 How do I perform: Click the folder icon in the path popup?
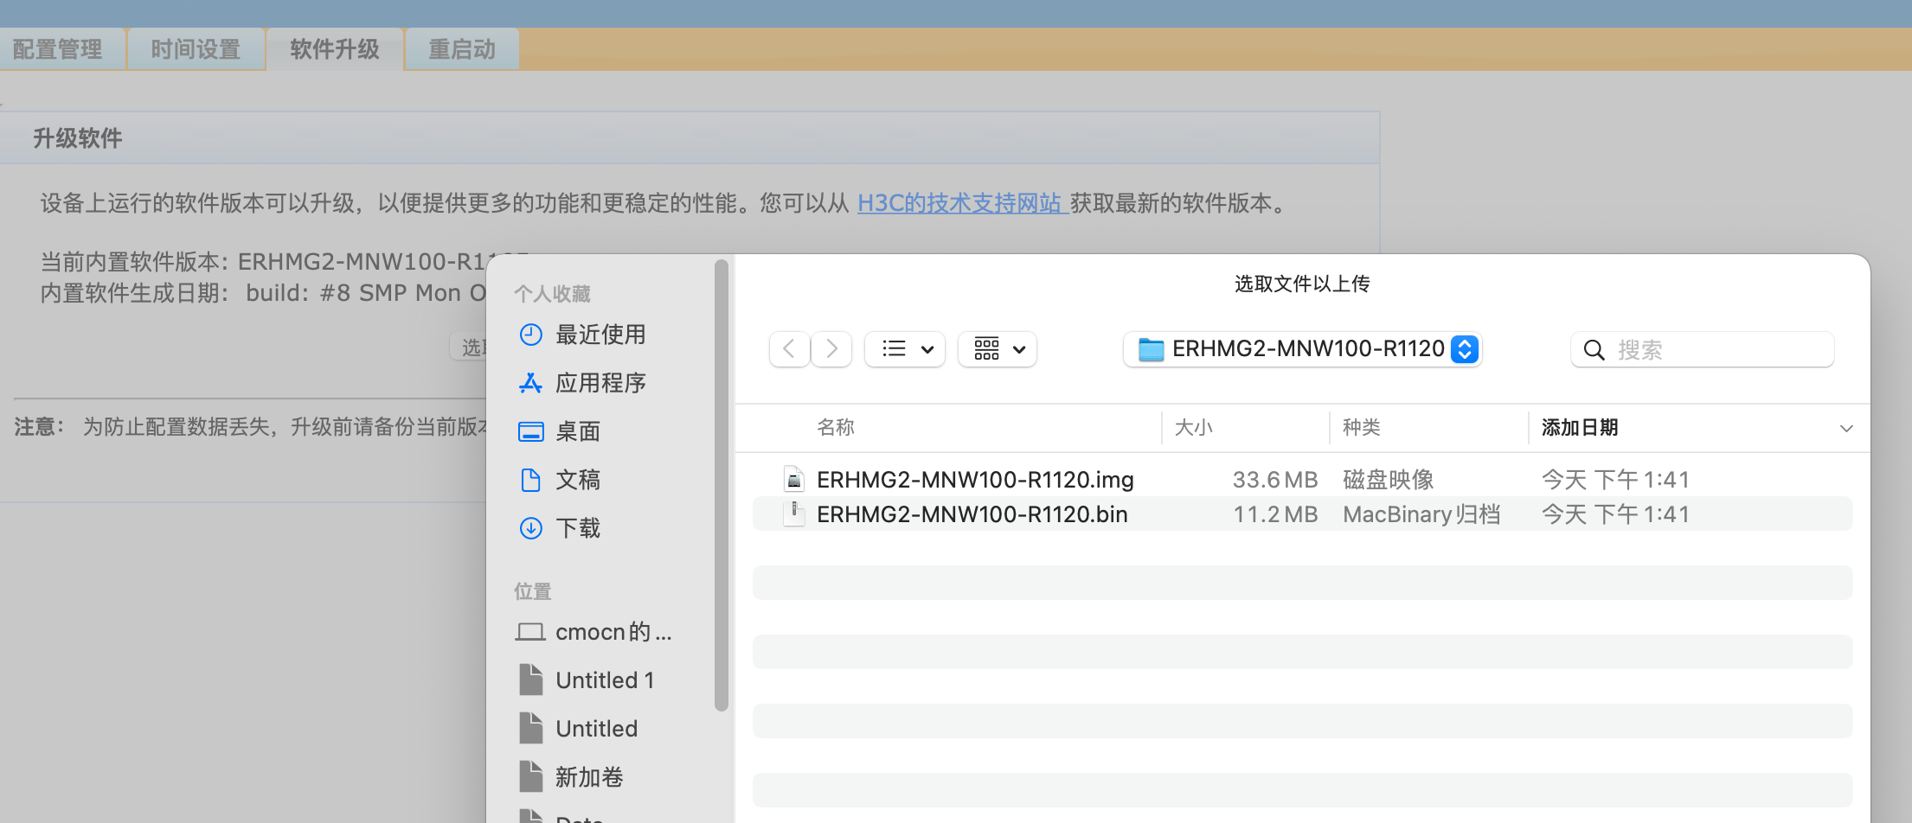(x=1151, y=349)
